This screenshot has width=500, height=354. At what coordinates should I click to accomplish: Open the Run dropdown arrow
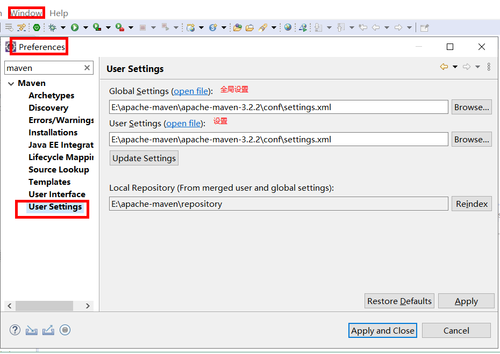tap(85, 28)
